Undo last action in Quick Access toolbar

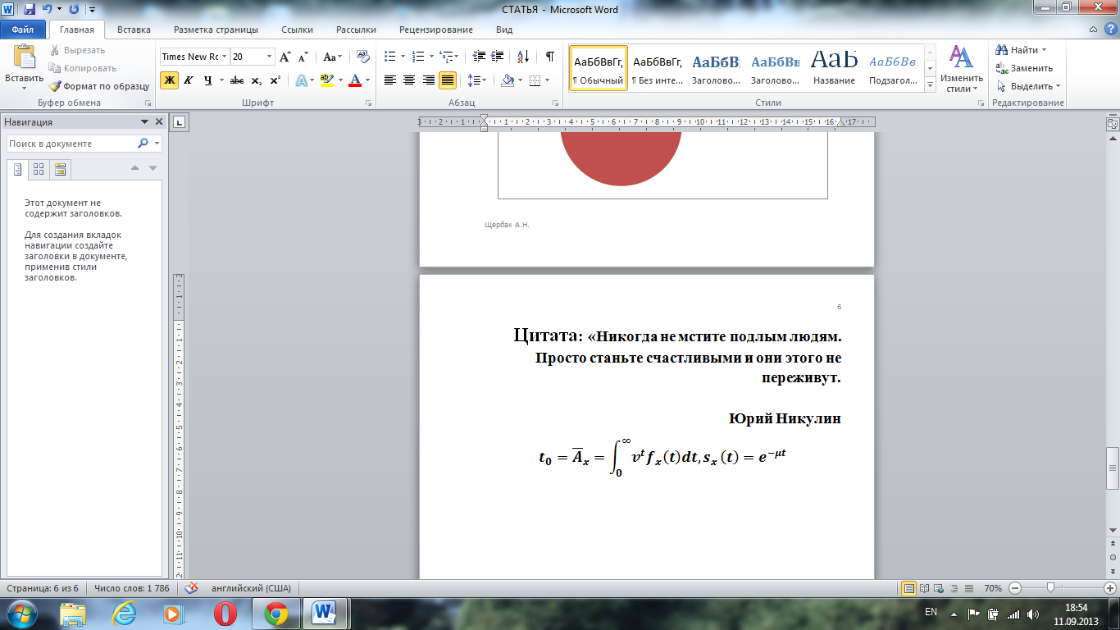pos(48,10)
